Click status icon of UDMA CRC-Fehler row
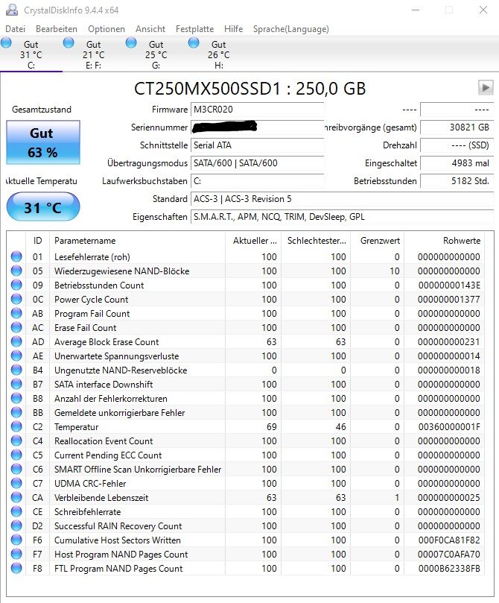This screenshot has width=499, height=603. click(x=16, y=484)
